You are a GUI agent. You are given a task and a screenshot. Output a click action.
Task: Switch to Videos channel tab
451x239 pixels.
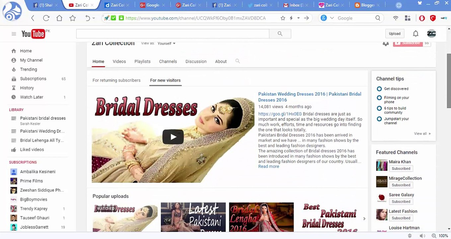point(119,61)
